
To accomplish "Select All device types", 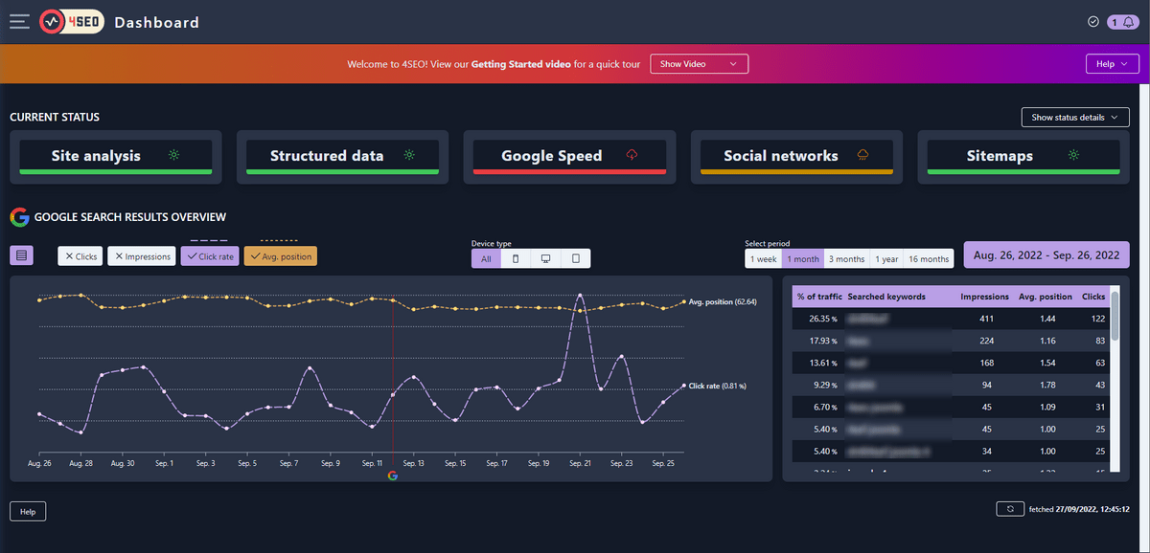I will click(486, 258).
